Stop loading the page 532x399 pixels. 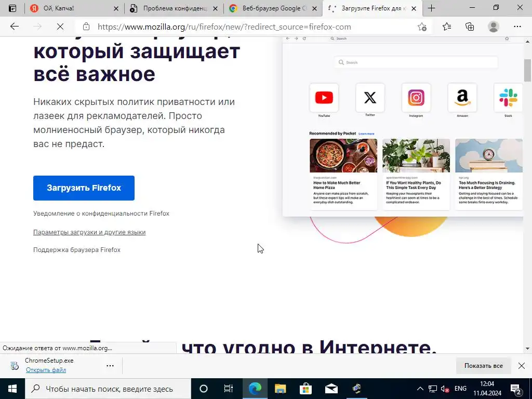pyautogui.click(x=60, y=26)
